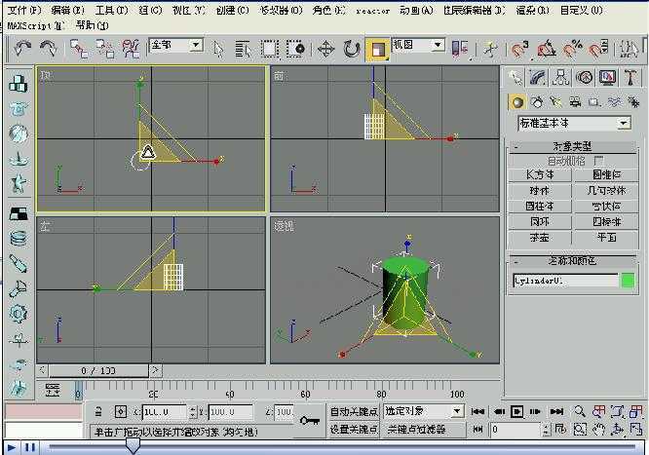Select the Geometry sphere category icon
Viewport: 649px width, 455px height.
pyautogui.click(x=517, y=102)
